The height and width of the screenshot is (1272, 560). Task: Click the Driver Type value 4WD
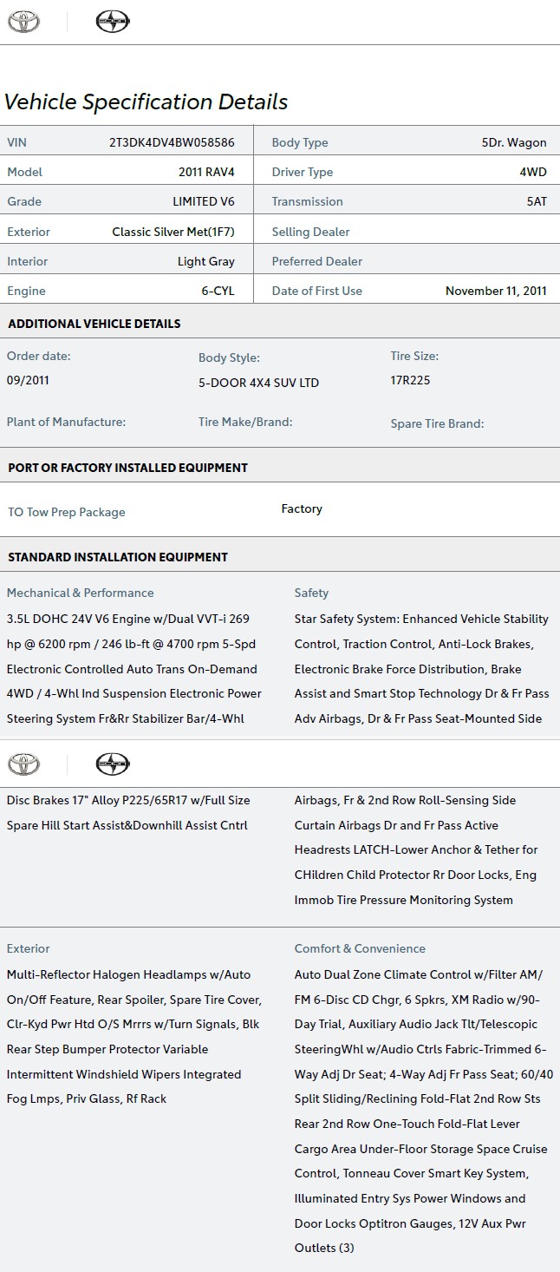click(533, 172)
